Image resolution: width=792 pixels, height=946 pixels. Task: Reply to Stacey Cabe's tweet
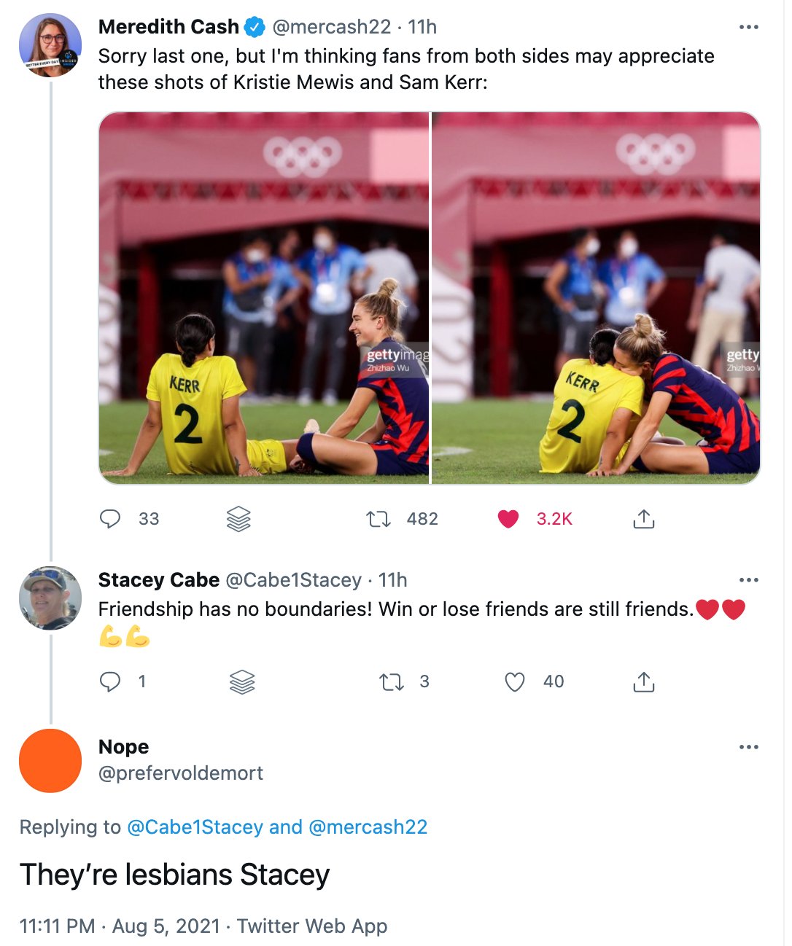(110, 681)
